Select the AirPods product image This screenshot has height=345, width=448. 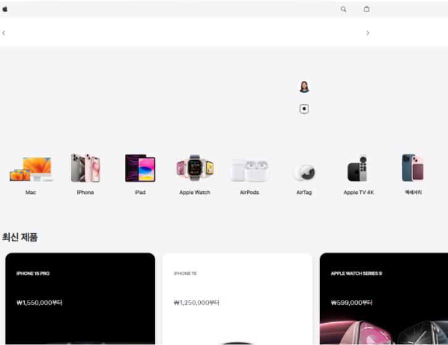[249, 170]
